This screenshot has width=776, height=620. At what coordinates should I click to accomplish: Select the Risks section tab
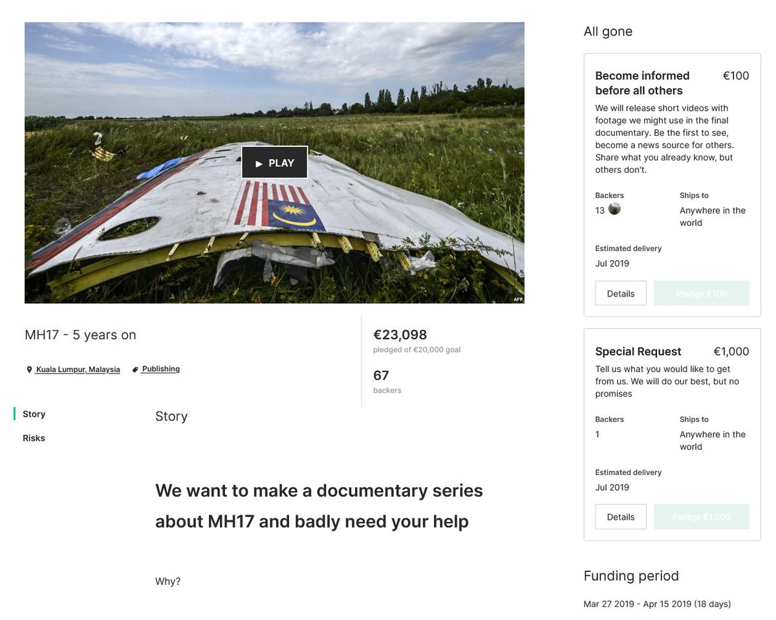point(34,438)
